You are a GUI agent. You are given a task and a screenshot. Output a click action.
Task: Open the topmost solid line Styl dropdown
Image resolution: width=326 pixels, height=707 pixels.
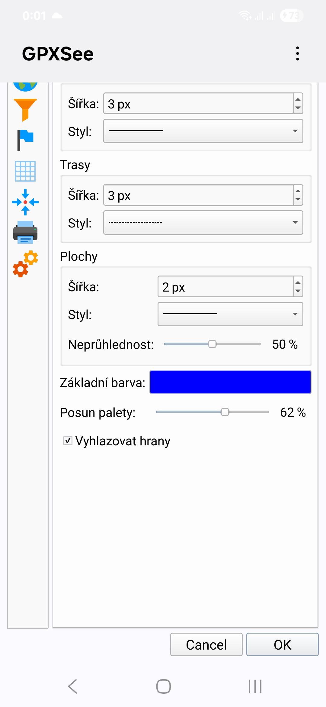[203, 131]
